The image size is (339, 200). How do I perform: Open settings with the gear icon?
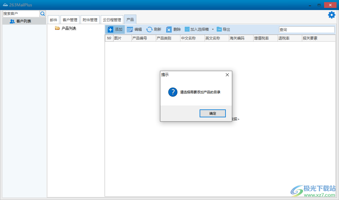click(331, 15)
